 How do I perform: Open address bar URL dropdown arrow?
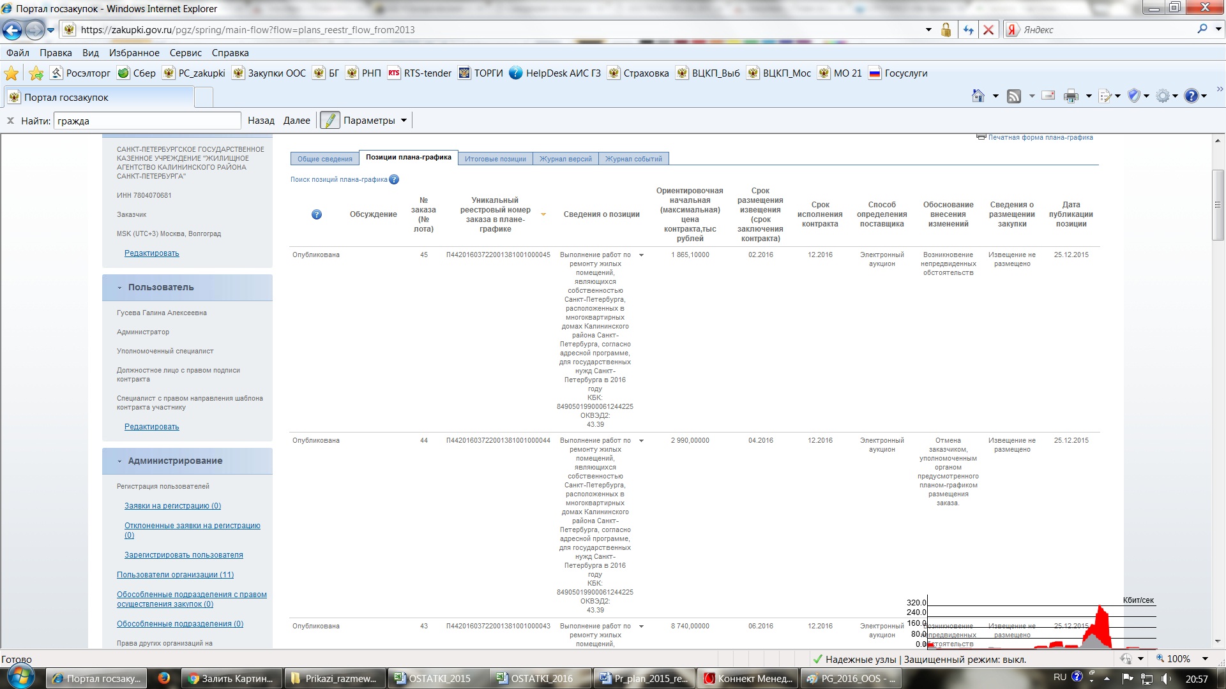pyautogui.click(x=928, y=30)
